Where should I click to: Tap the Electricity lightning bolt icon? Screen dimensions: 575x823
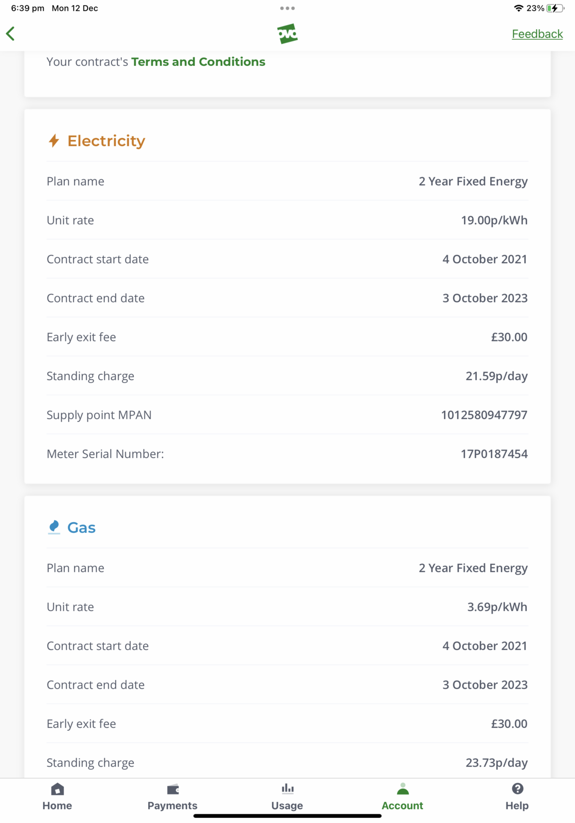[54, 140]
